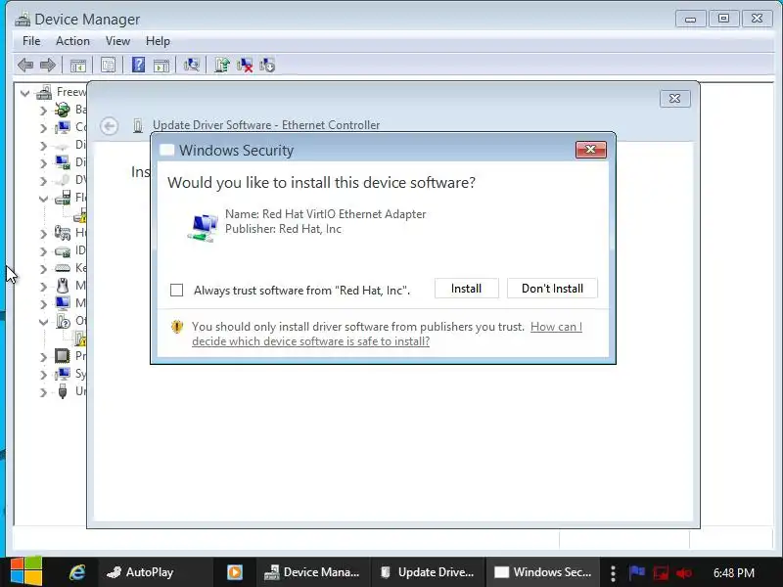Collapse the root computer node in device tree
This screenshot has height=587, width=783.
point(25,93)
